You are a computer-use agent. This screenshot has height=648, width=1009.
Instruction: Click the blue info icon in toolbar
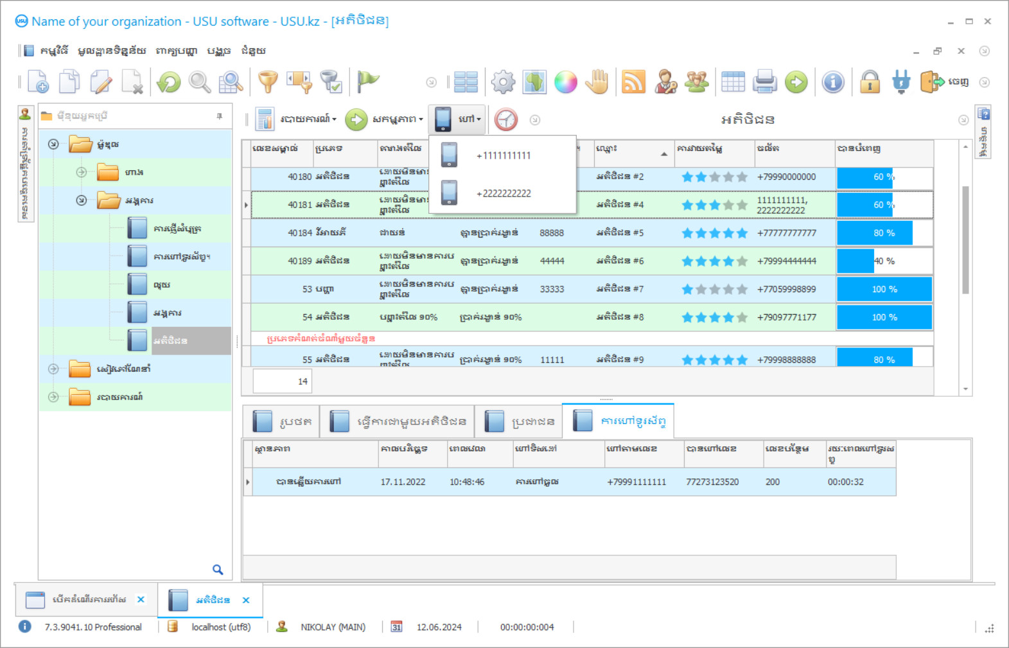click(833, 82)
